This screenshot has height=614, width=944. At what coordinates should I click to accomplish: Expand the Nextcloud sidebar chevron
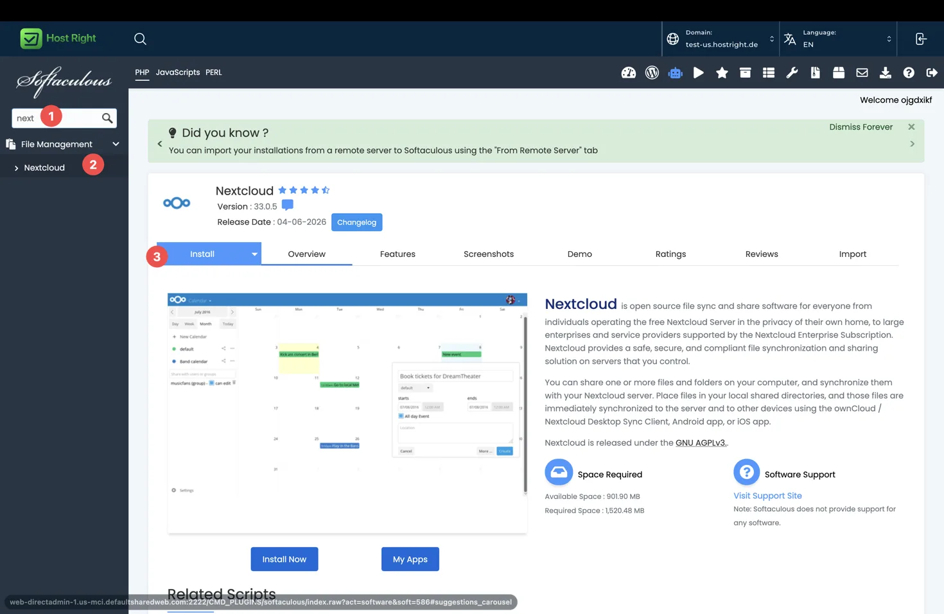point(16,168)
